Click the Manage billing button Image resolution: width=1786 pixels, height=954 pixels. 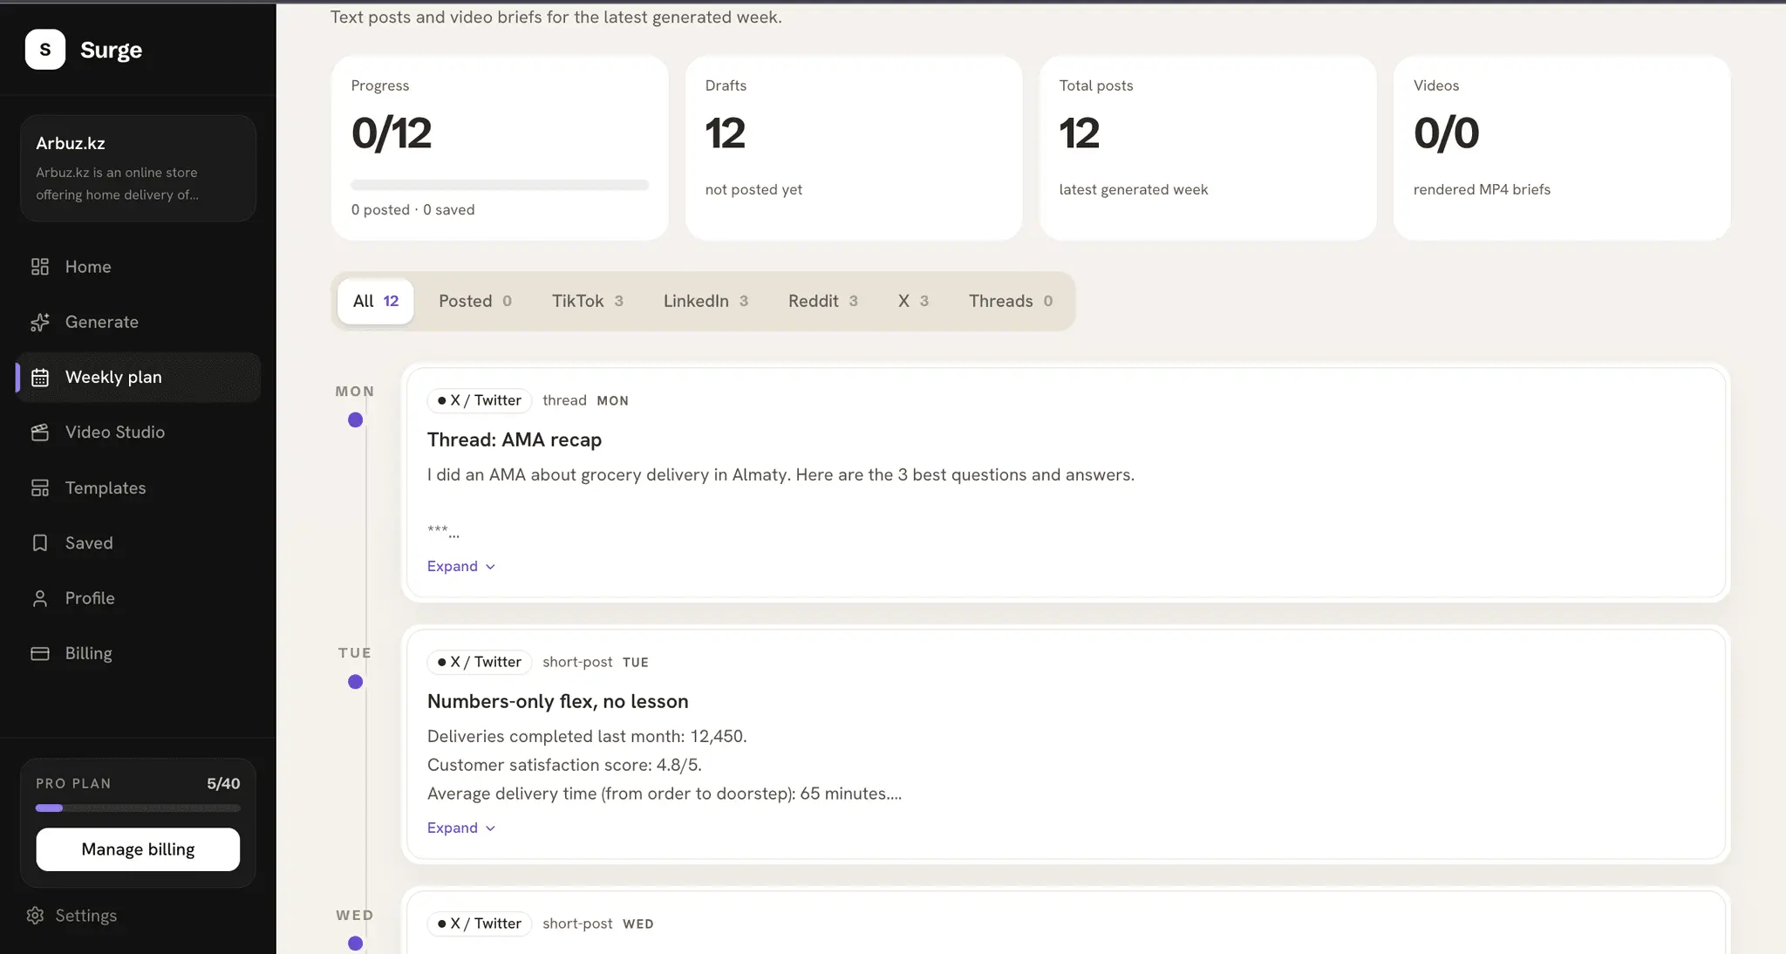(138, 849)
